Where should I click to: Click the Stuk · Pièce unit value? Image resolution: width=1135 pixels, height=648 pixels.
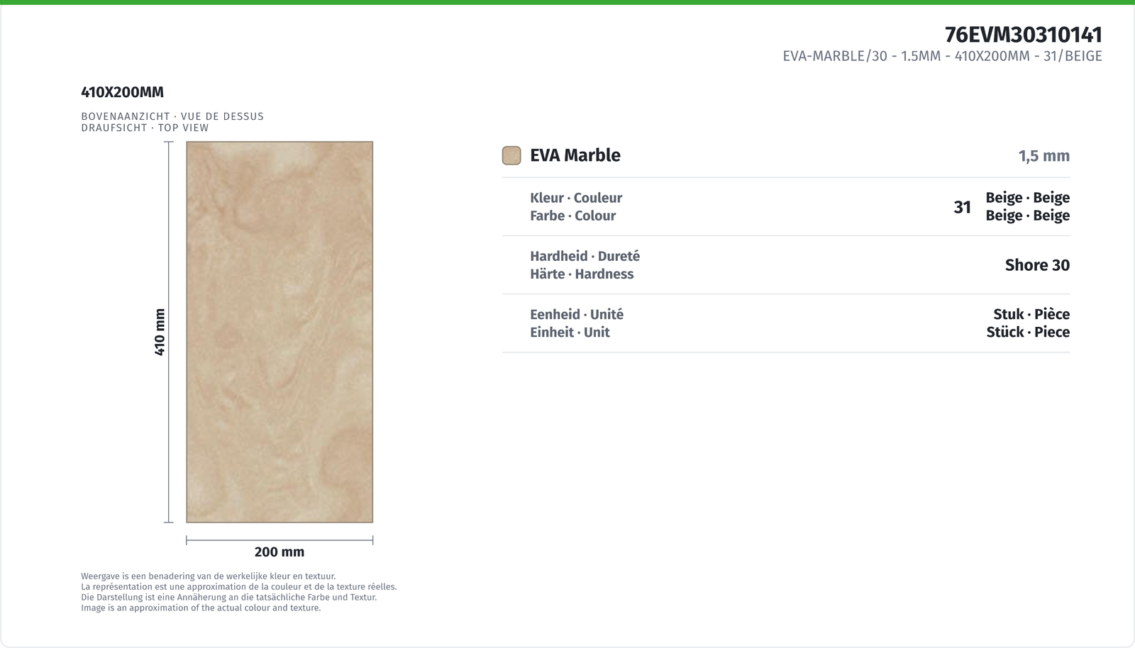(1031, 314)
